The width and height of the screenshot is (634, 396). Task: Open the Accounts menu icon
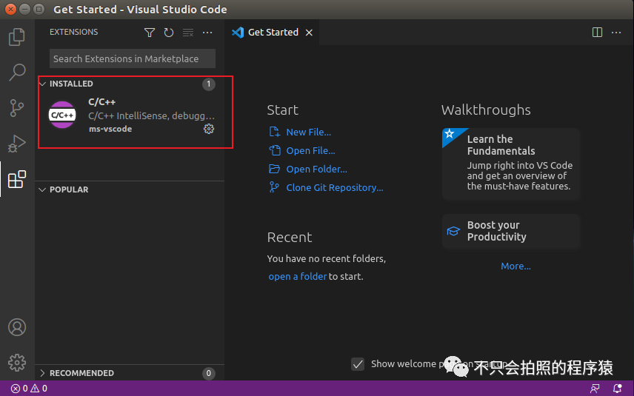point(17,327)
